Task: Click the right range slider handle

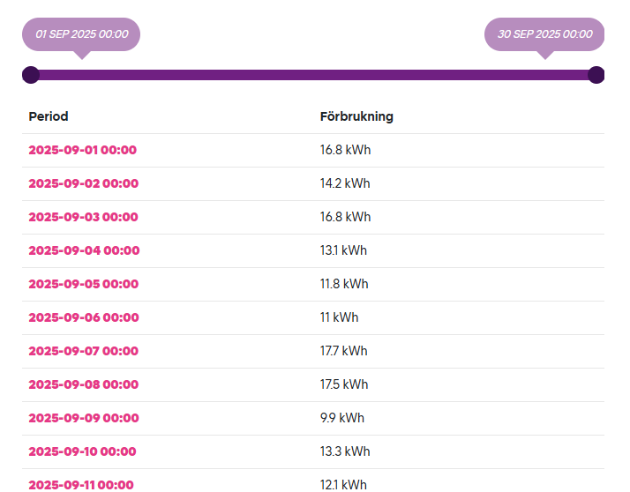Action: [x=596, y=75]
